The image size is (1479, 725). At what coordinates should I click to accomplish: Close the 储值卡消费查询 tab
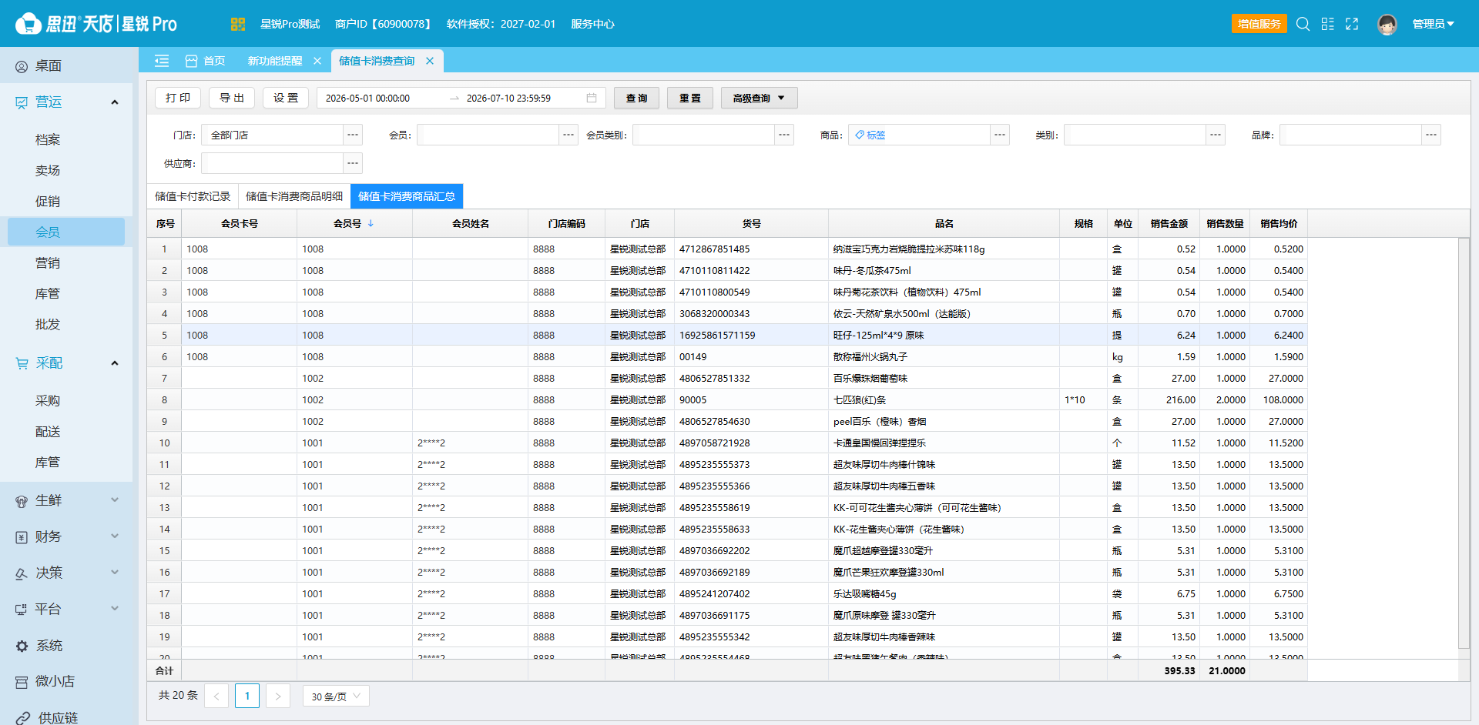pyautogui.click(x=430, y=61)
